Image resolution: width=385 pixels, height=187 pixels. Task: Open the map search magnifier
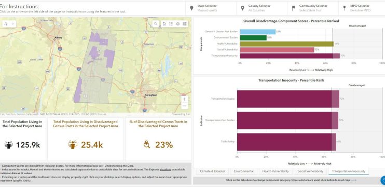pyautogui.click(x=156, y=24)
